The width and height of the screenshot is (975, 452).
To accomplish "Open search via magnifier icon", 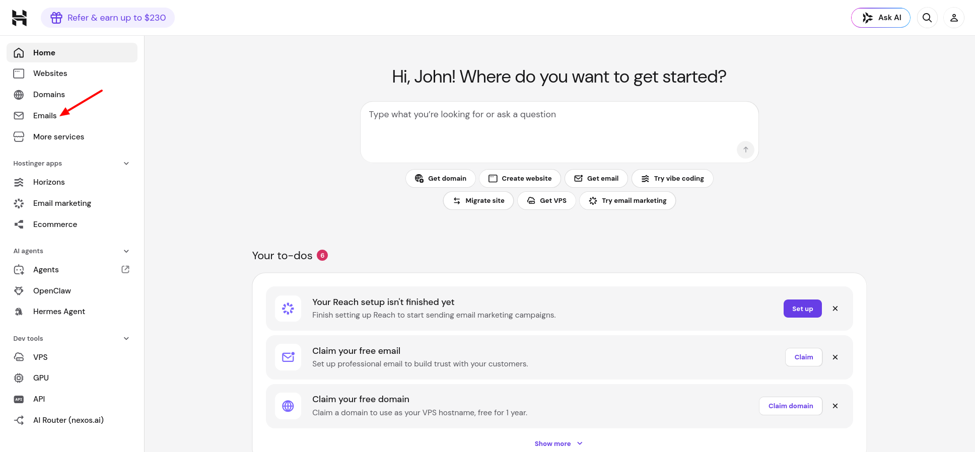I will coord(927,18).
